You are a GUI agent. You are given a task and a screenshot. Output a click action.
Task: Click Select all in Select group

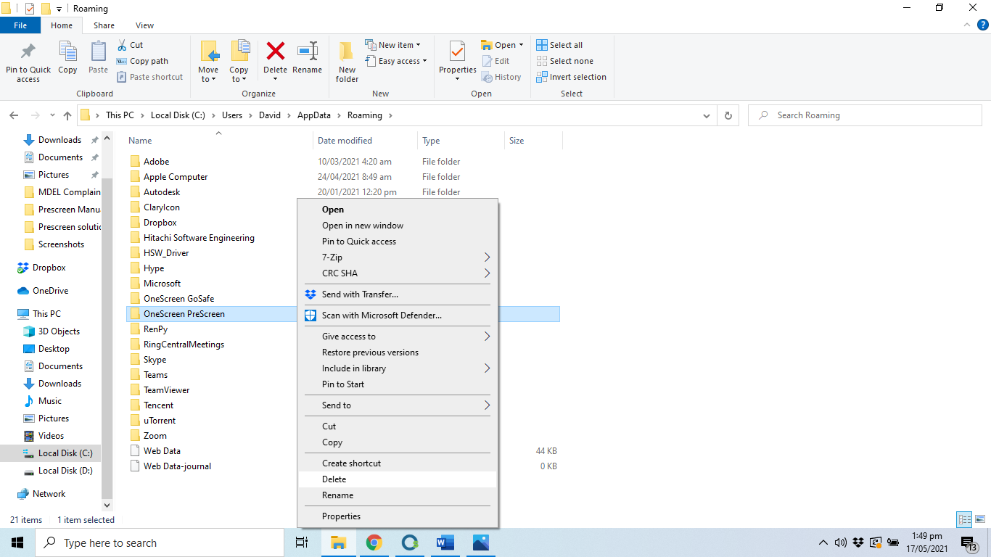pyautogui.click(x=559, y=45)
